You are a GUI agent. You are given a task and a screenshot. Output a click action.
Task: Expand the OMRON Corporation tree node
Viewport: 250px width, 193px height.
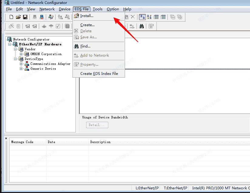(21, 54)
